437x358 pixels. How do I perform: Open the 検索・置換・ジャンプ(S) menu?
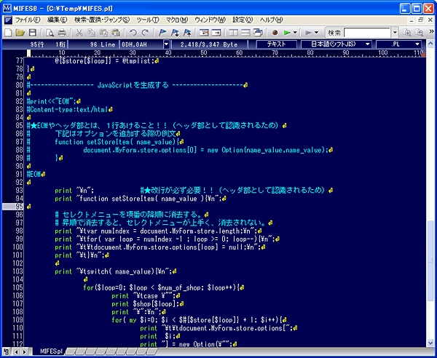coord(102,20)
